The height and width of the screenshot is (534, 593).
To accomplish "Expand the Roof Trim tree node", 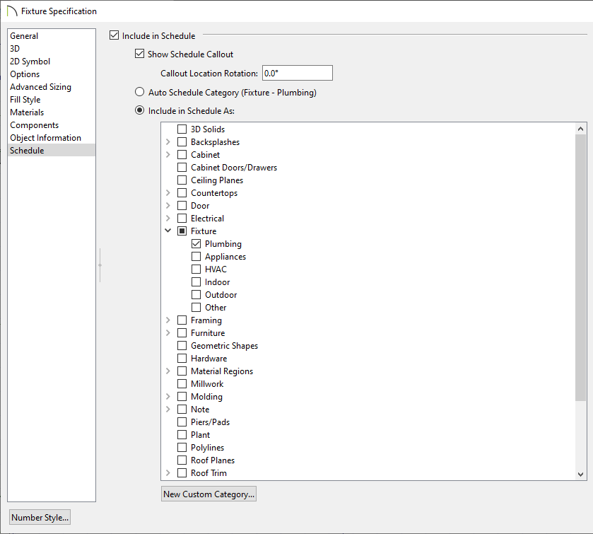I will pyautogui.click(x=168, y=473).
